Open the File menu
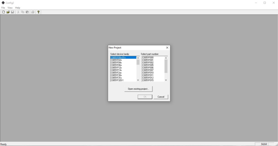Screen dimensions: 278x146 tap(3, 8)
